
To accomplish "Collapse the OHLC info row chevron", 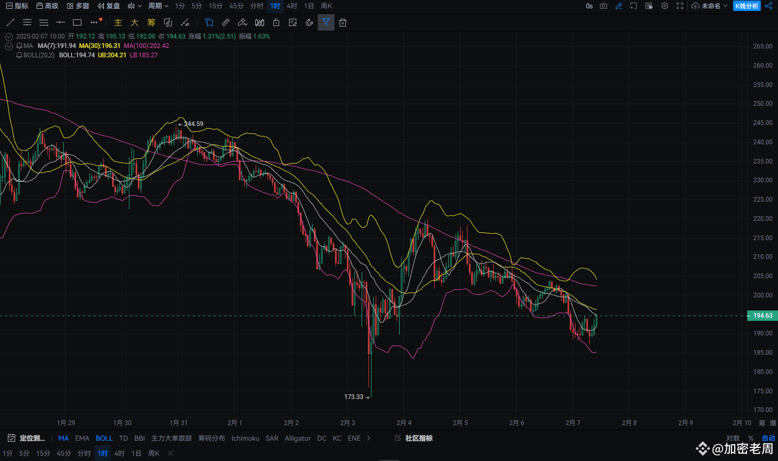I will pyautogui.click(x=8, y=36).
